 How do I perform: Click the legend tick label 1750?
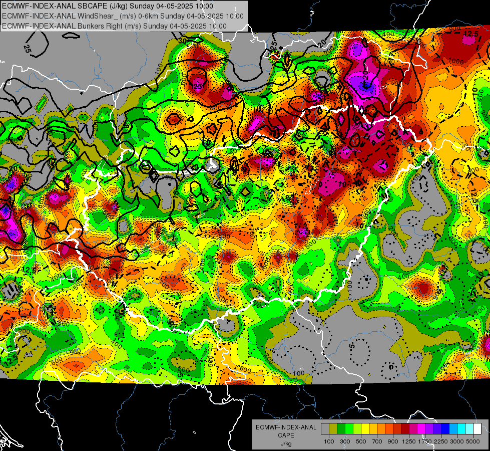[425, 441]
